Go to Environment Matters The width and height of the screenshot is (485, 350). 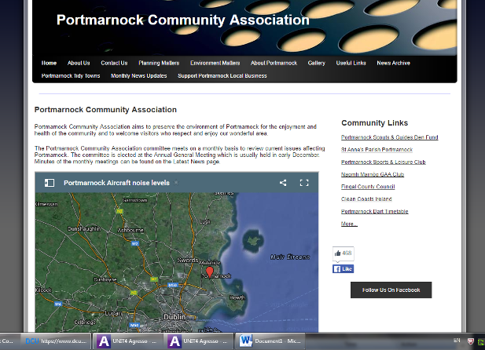(x=215, y=63)
